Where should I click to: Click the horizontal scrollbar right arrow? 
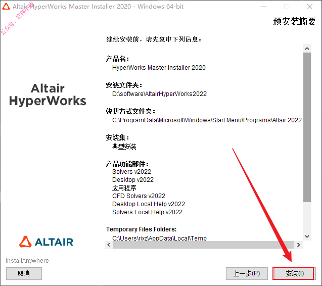coord(298,245)
